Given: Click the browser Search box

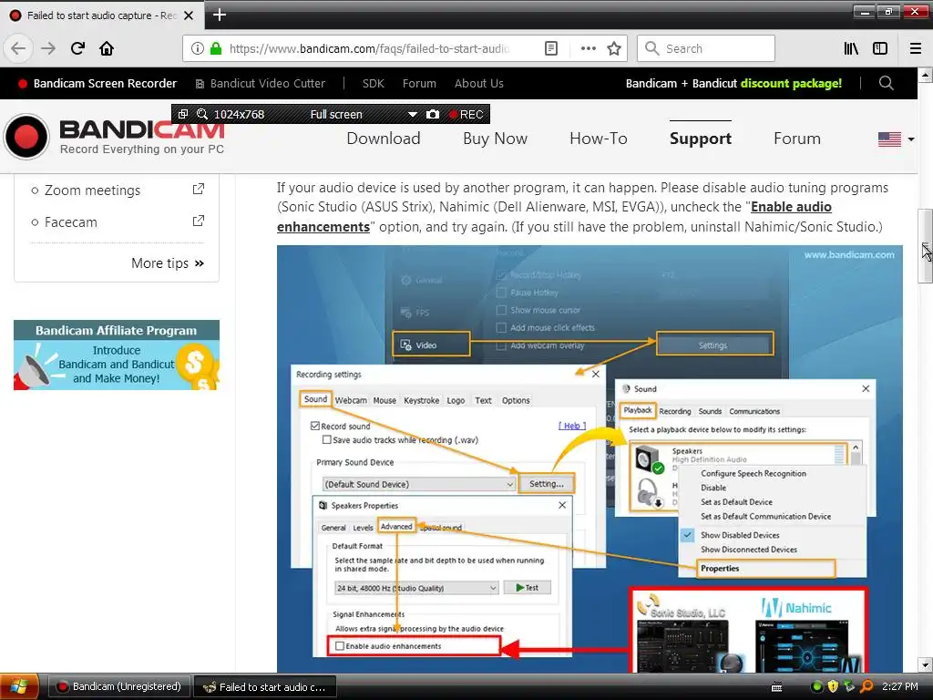Looking at the screenshot, I should point(706,48).
